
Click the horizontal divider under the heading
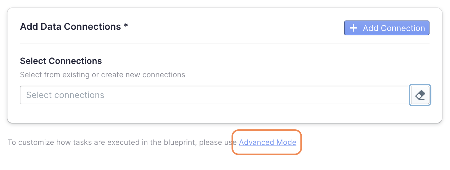[x=224, y=43]
